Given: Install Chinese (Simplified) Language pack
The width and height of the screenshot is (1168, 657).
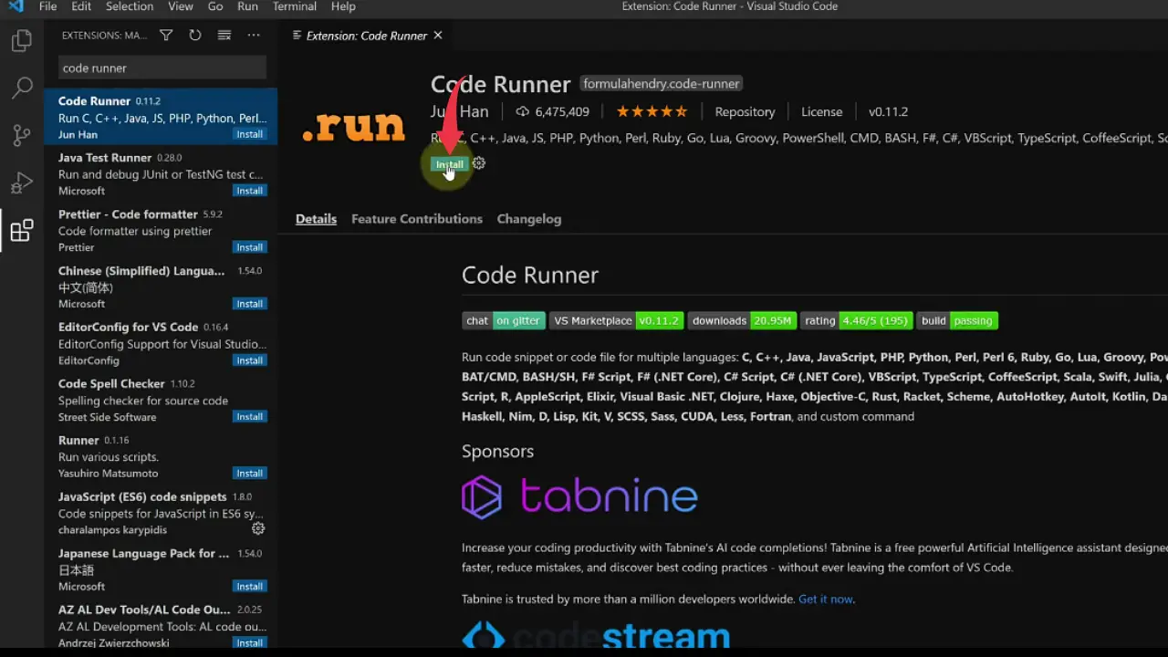Looking at the screenshot, I should click(249, 304).
